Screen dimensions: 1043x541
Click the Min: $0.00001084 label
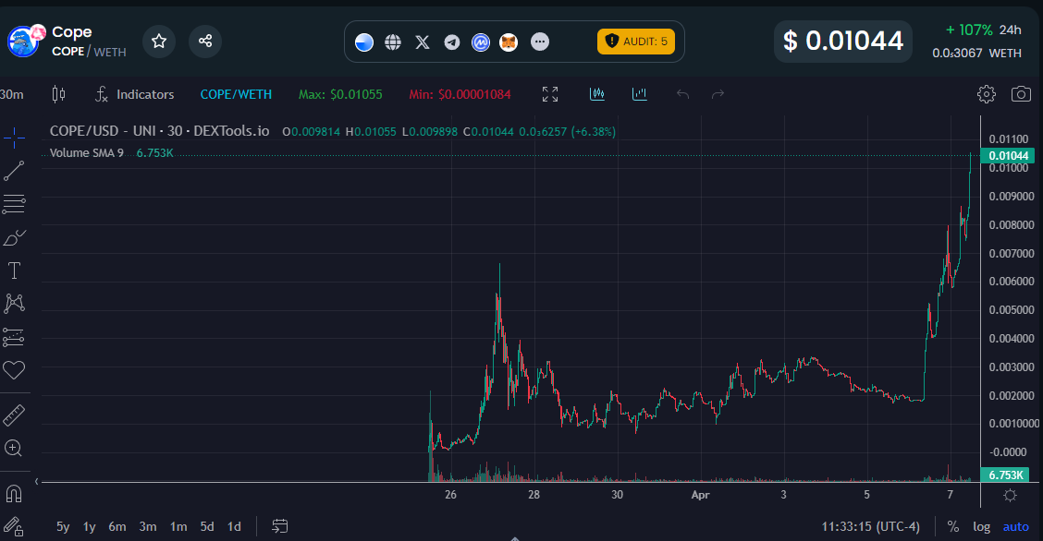coord(460,94)
